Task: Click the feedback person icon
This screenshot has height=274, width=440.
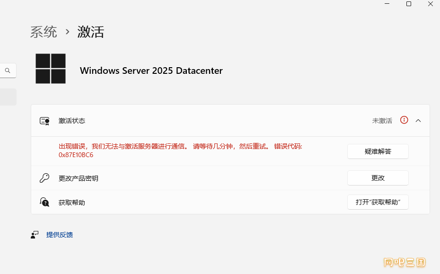Action: [35, 235]
